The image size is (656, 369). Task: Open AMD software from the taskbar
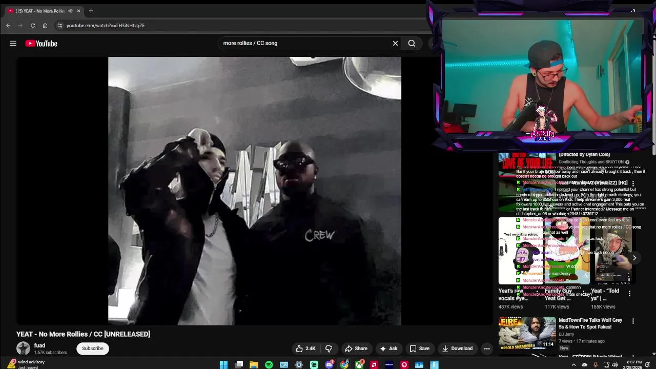pyautogui.click(x=374, y=364)
